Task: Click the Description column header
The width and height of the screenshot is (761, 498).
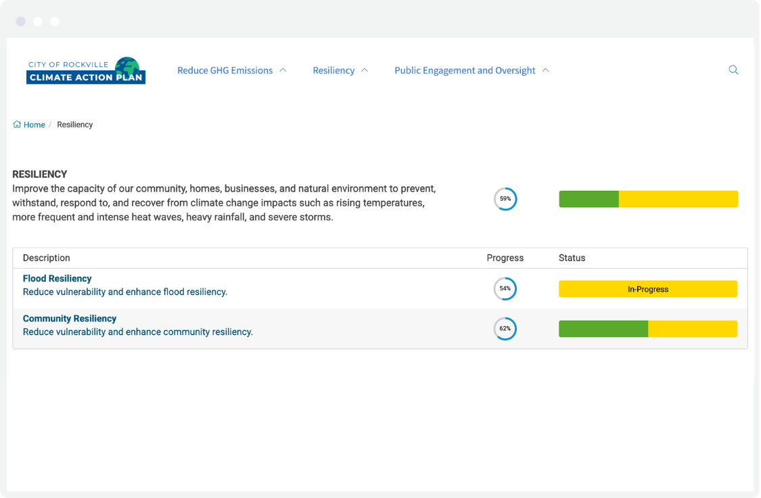Action: 46,258
